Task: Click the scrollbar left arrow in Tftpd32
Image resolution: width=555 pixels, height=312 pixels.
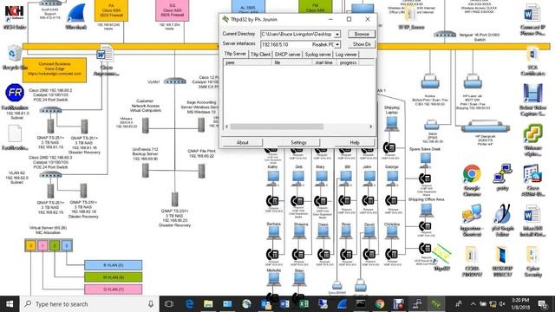Action: 226,127
